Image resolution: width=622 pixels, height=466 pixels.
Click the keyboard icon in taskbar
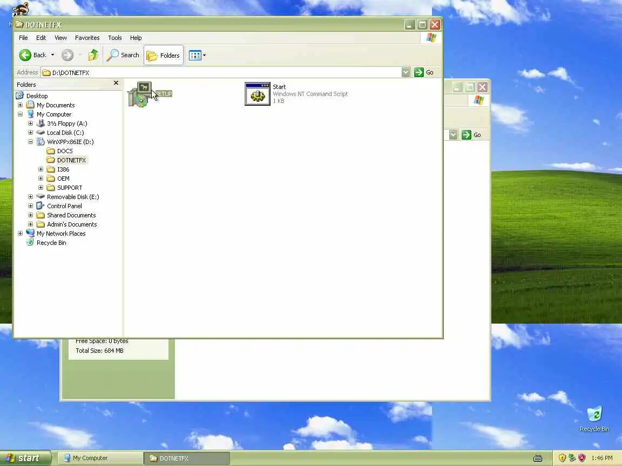[x=538, y=458]
